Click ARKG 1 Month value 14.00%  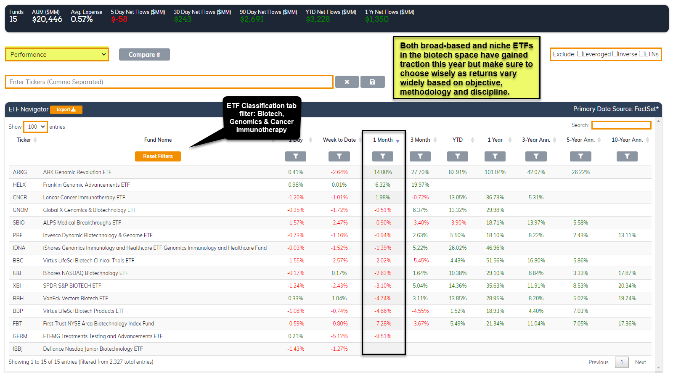click(x=383, y=172)
